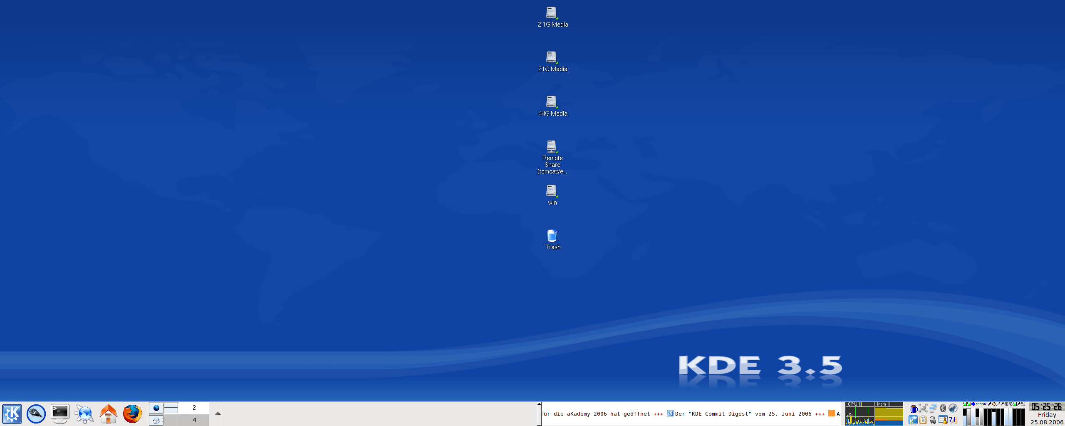Expand the panel's up arrow button
Viewport: 1065px width, 426px height.
(x=218, y=414)
